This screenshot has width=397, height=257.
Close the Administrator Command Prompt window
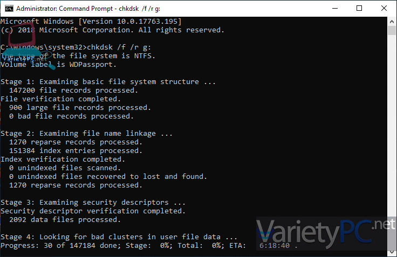[384, 8]
